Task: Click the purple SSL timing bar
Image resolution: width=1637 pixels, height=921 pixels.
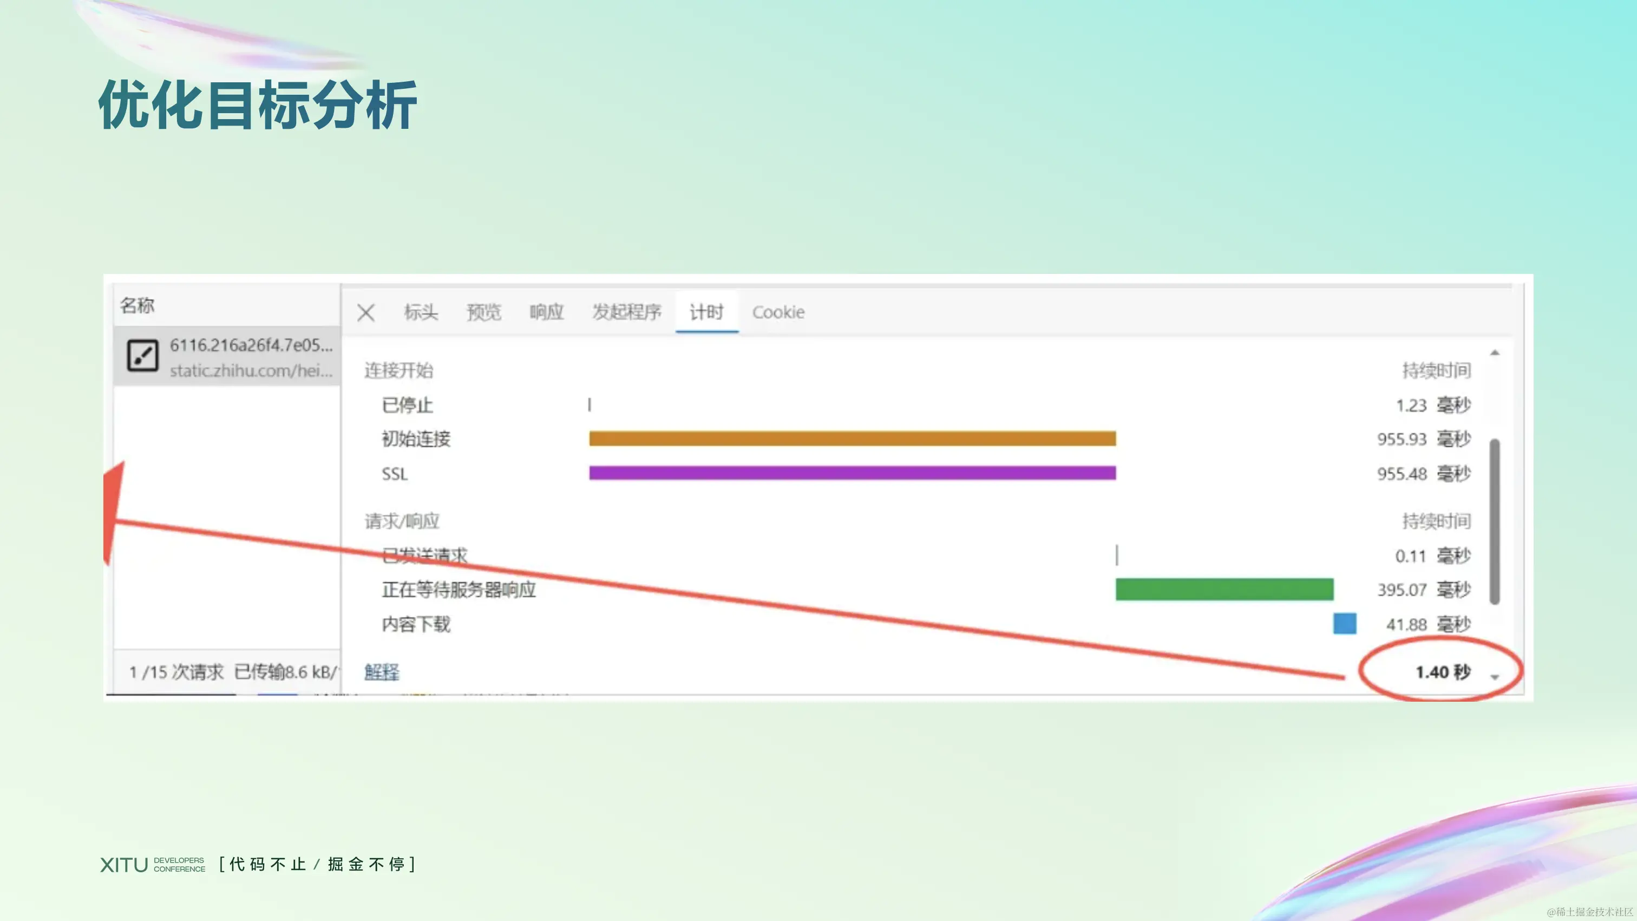Action: [x=852, y=473]
